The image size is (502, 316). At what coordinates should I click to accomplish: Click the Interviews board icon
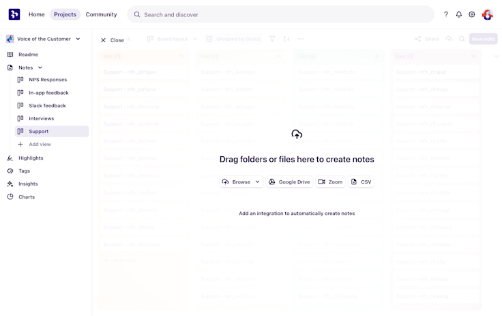click(x=20, y=118)
